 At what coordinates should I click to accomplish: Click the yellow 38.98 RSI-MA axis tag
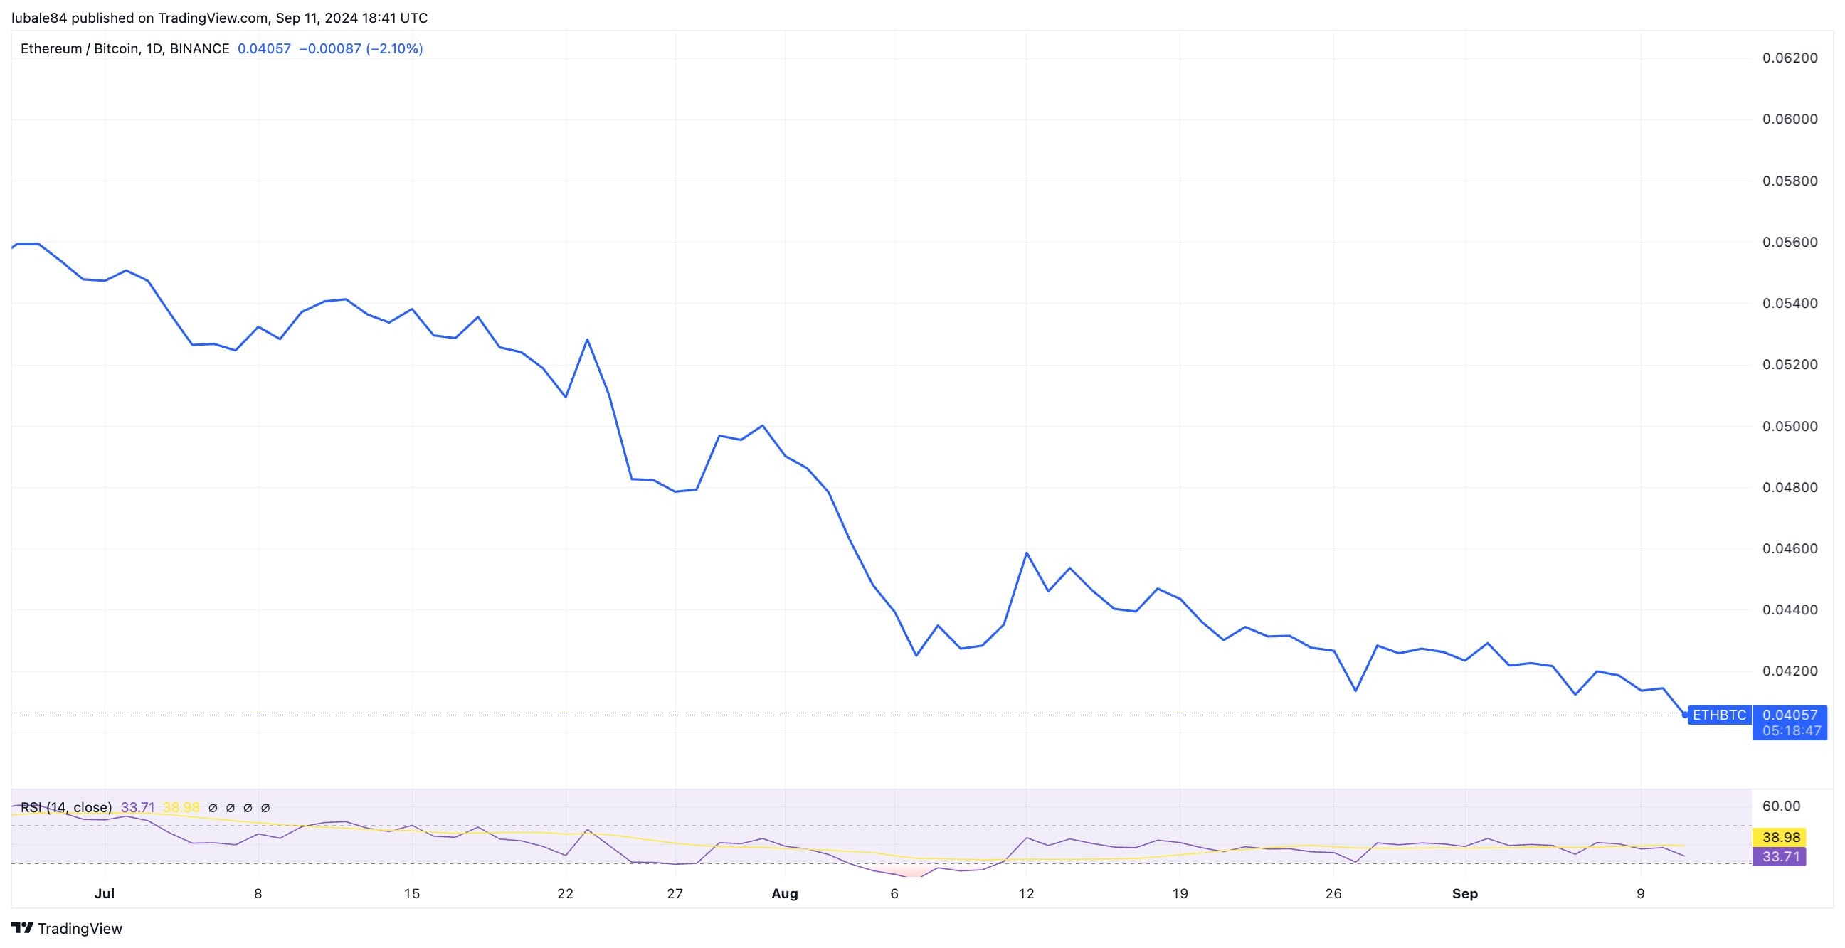point(1780,836)
